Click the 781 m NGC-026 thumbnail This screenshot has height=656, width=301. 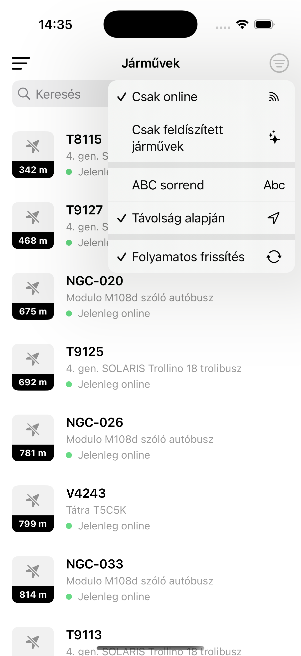(33, 438)
